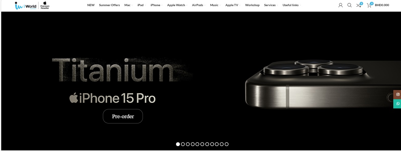Click the search magnifier icon
Viewport: 401px width, 151px height.
[350, 5]
